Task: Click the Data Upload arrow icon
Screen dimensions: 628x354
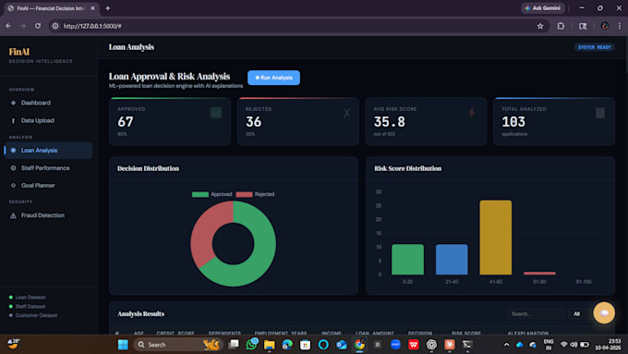Action: tap(13, 121)
